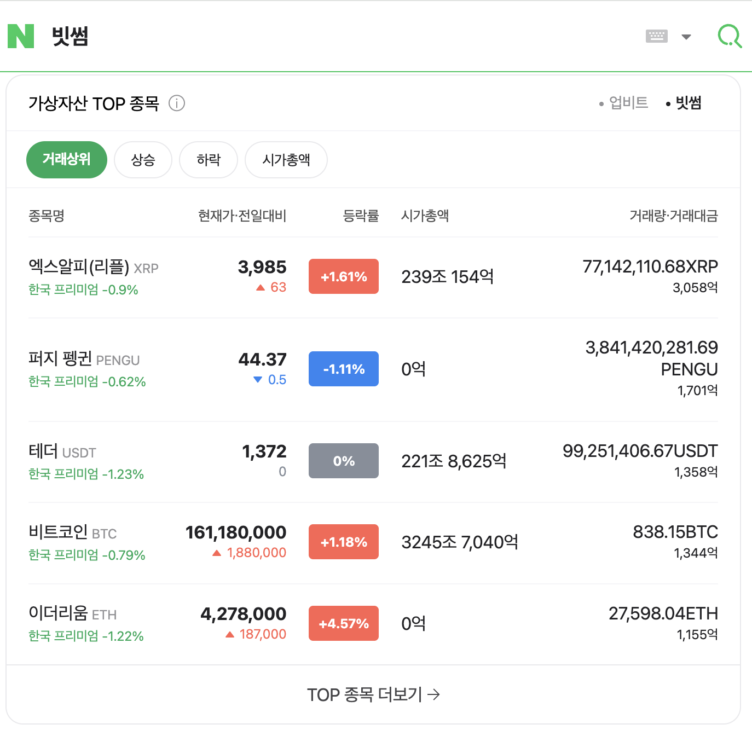Click market cap 3245조 7,040억
Image resolution: width=752 pixels, height=730 pixels.
[x=460, y=542]
